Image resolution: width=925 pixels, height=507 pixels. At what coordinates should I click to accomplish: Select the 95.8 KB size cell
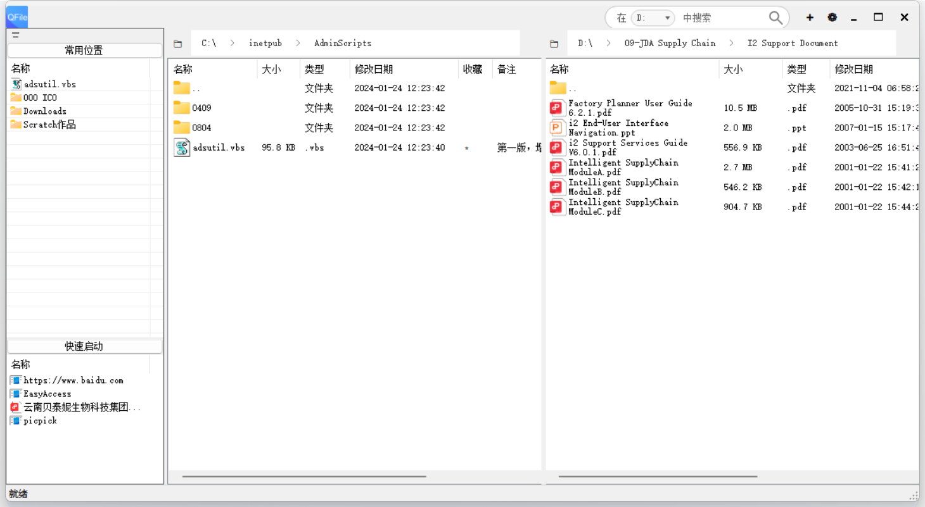coord(278,147)
